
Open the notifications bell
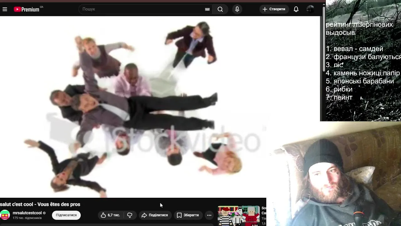(296, 9)
